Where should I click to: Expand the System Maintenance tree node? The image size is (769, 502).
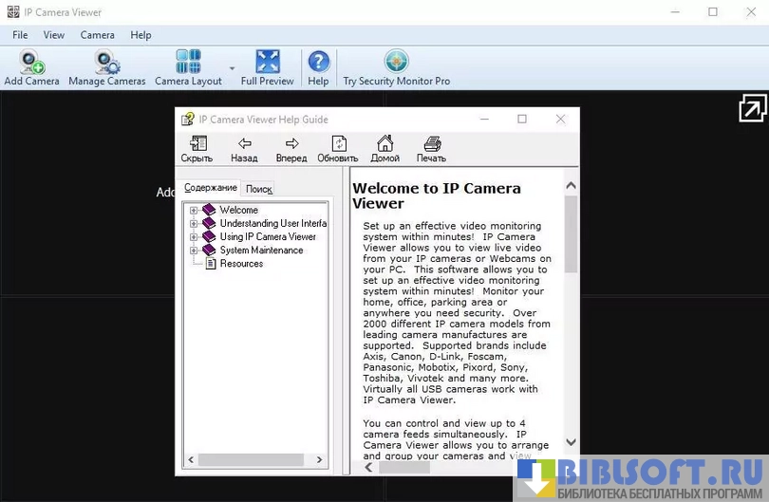194,251
